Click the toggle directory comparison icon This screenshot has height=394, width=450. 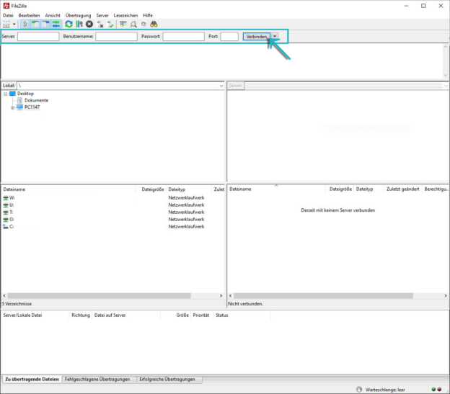pos(133,24)
